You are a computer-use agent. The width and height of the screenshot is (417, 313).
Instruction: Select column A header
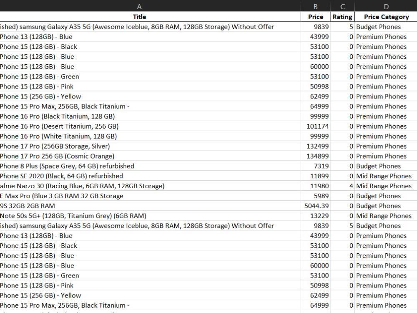coord(150,5)
